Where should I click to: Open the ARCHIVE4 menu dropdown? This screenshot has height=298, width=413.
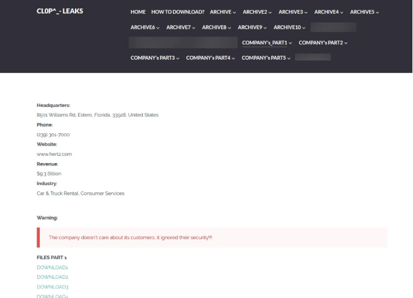pyautogui.click(x=329, y=12)
